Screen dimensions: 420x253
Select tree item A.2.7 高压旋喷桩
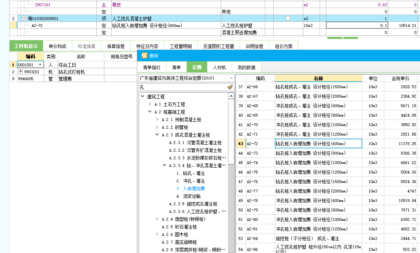tap(179, 242)
